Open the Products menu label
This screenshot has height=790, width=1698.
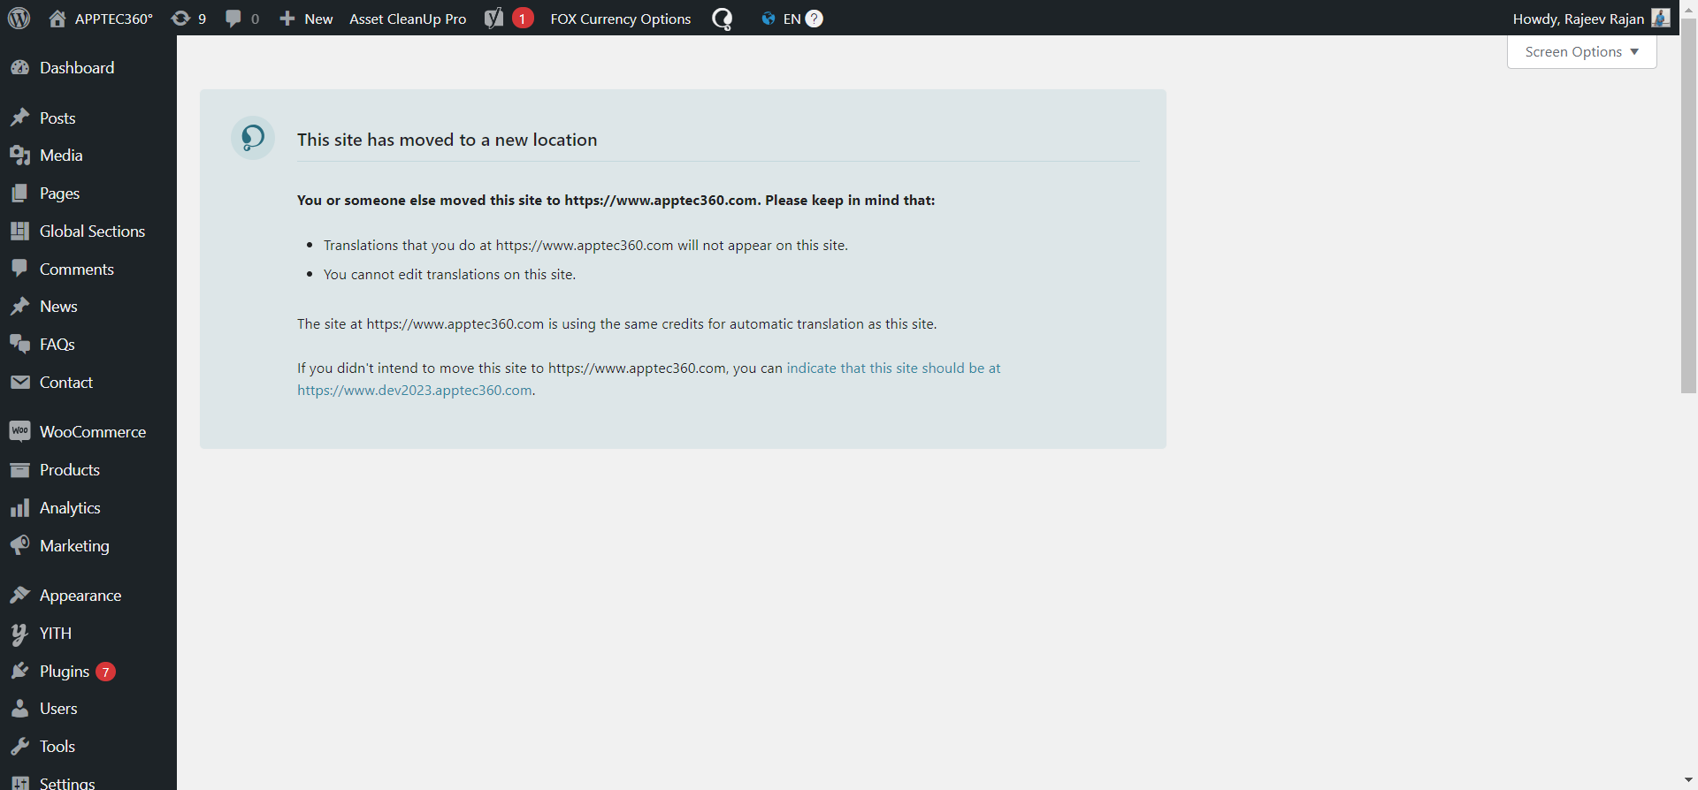click(x=70, y=470)
